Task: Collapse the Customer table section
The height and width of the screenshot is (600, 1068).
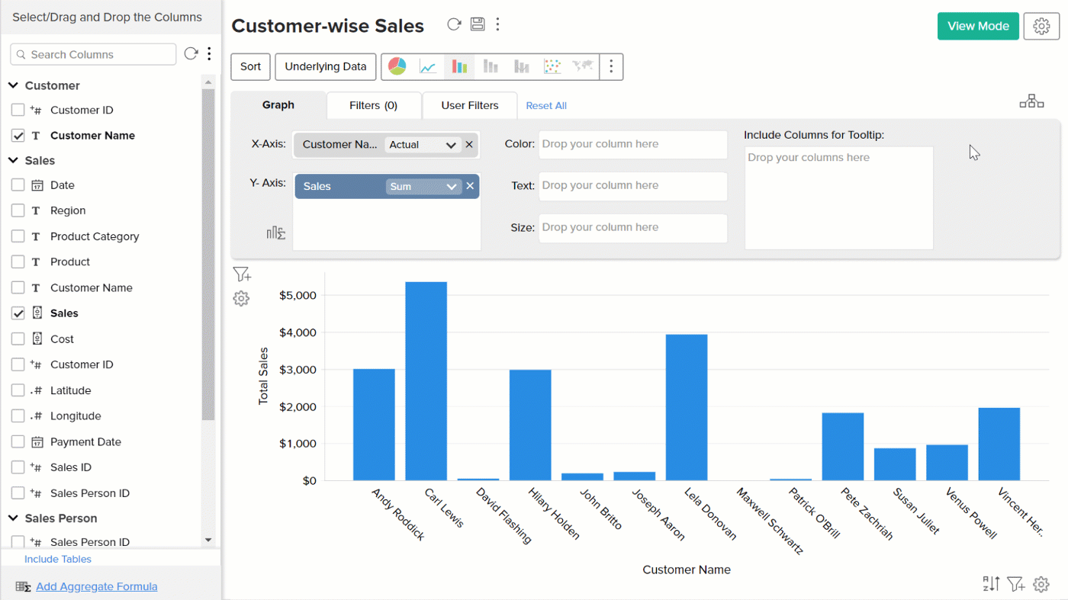Action: pos(13,85)
